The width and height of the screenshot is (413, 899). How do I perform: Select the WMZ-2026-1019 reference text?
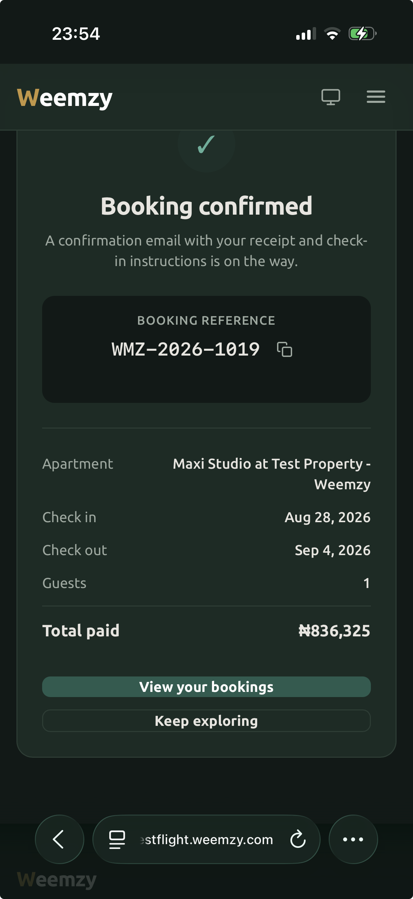(x=186, y=349)
